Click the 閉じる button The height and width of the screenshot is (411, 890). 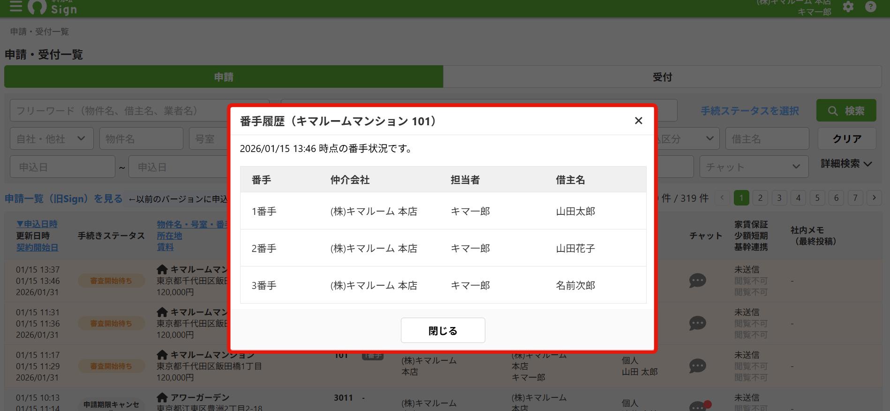[443, 330]
